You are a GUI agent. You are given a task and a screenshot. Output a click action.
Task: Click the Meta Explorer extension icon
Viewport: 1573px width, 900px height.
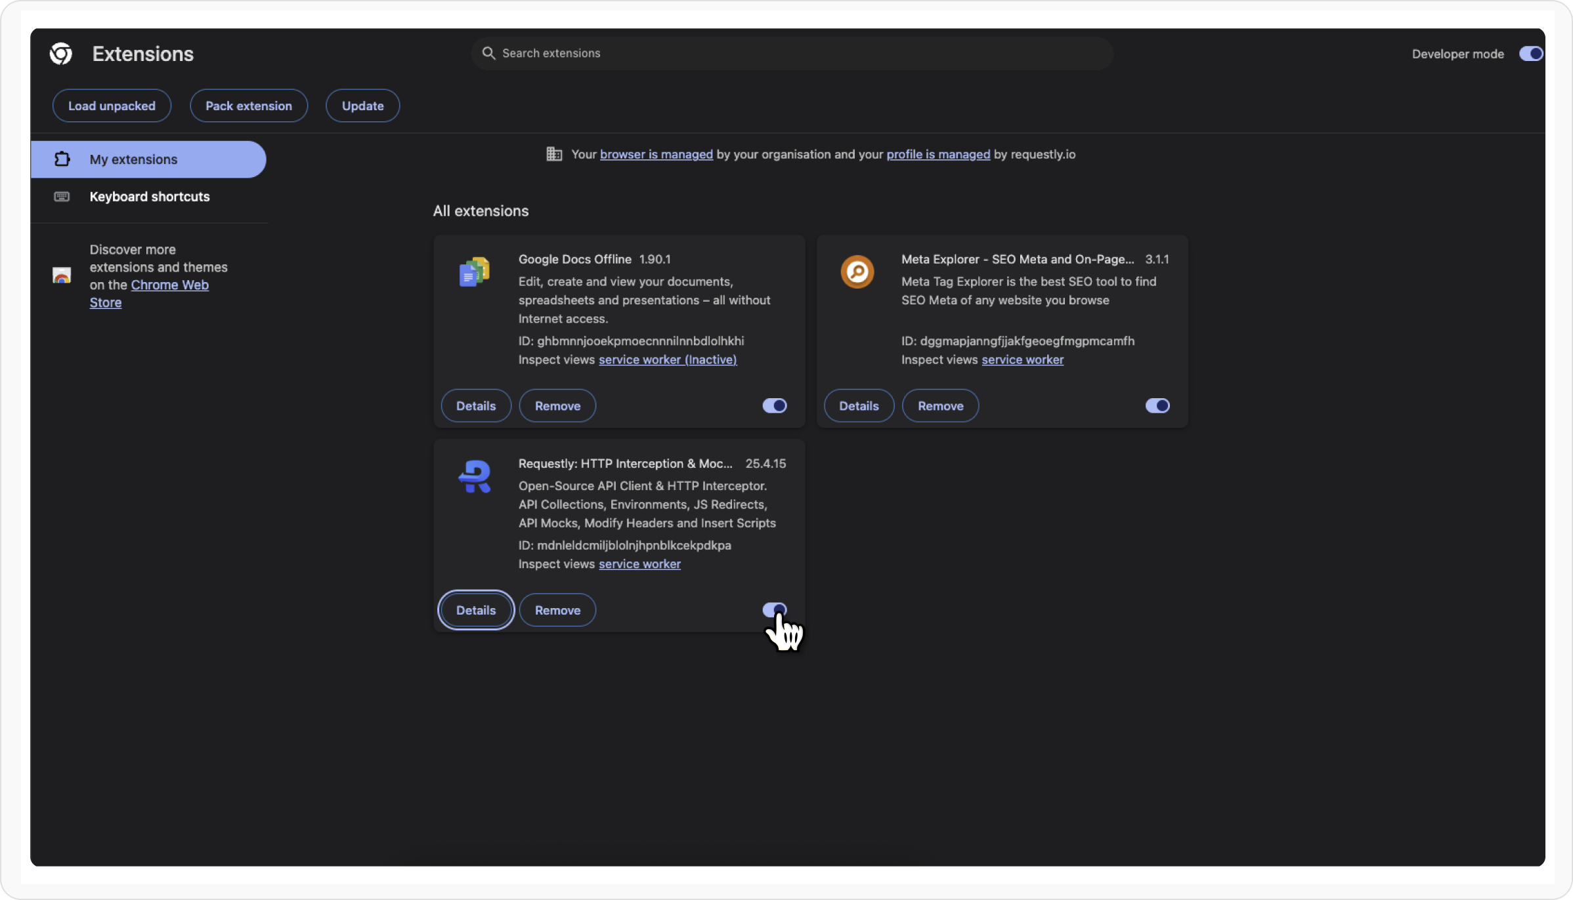pyautogui.click(x=857, y=272)
